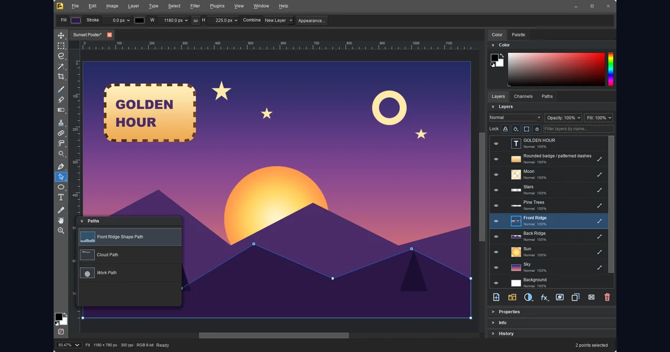Select the Rectangular Marquee tool
This screenshot has width=670, height=352.
tap(61, 46)
